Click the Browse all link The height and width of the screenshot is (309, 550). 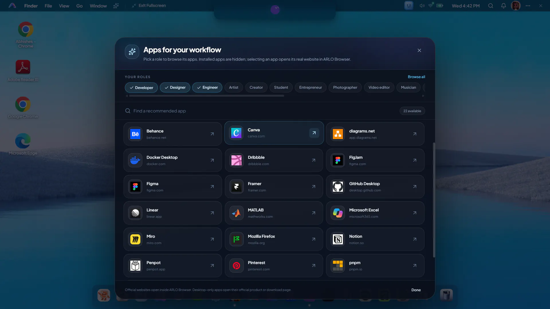[416, 77]
